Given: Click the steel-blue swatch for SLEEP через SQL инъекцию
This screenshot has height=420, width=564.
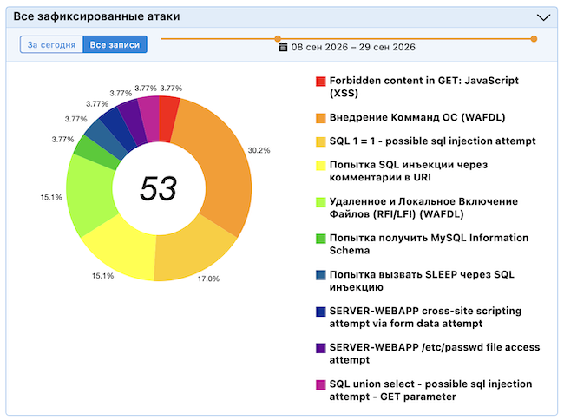Looking at the screenshot, I should click(x=320, y=275).
